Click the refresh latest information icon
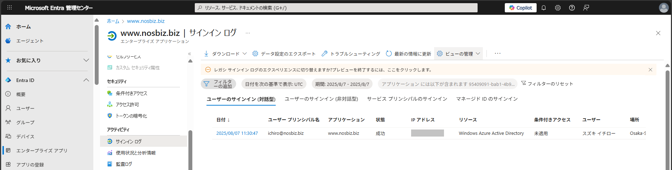This screenshot has height=170, width=672. click(x=389, y=53)
